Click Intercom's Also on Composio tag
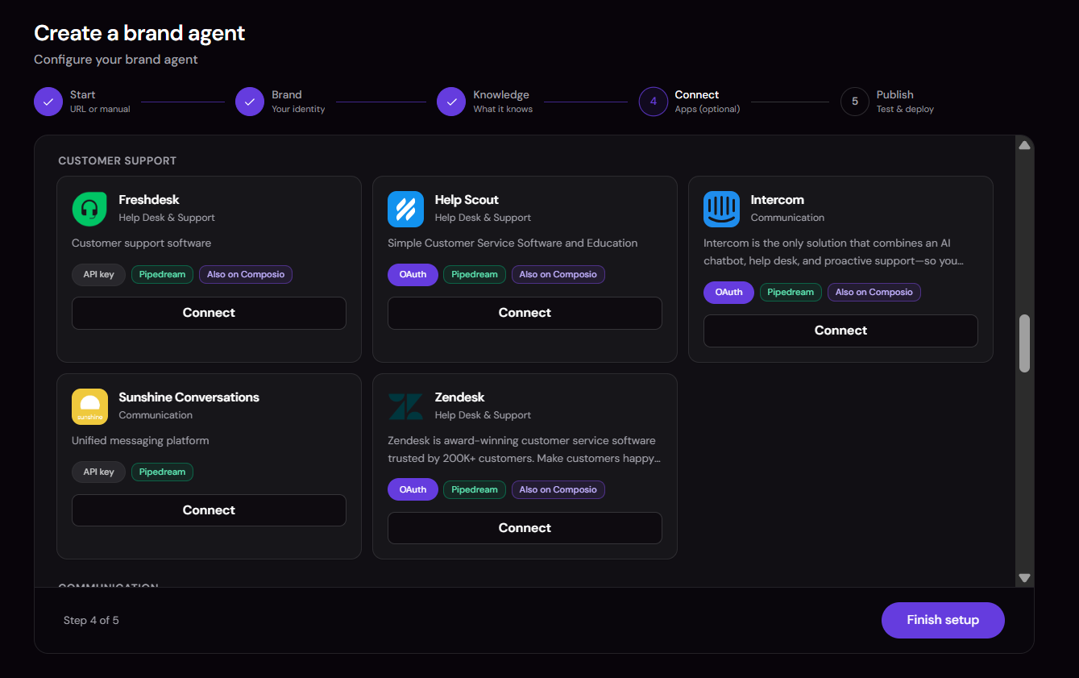 (x=874, y=292)
